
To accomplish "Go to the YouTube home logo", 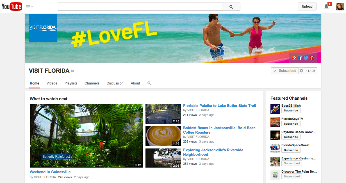I will click(12, 6).
